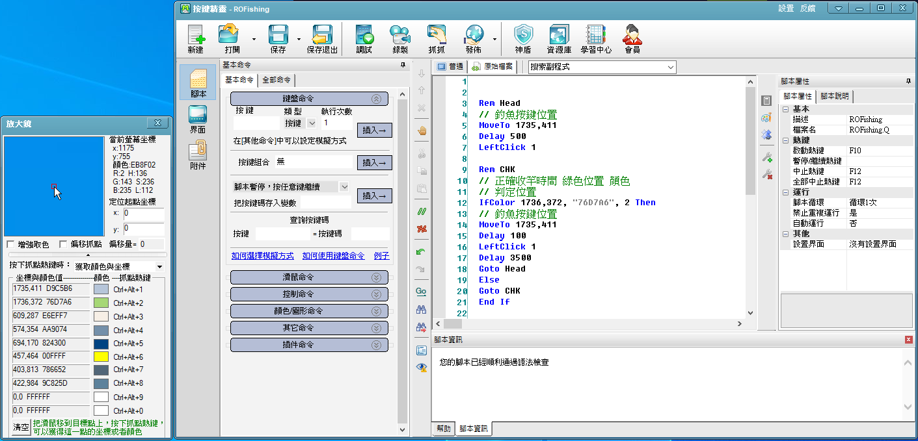This screenshot has height=441, width=918.
Task: Click the 新建 (New) toolbar icon
Action: click(195, 39)
